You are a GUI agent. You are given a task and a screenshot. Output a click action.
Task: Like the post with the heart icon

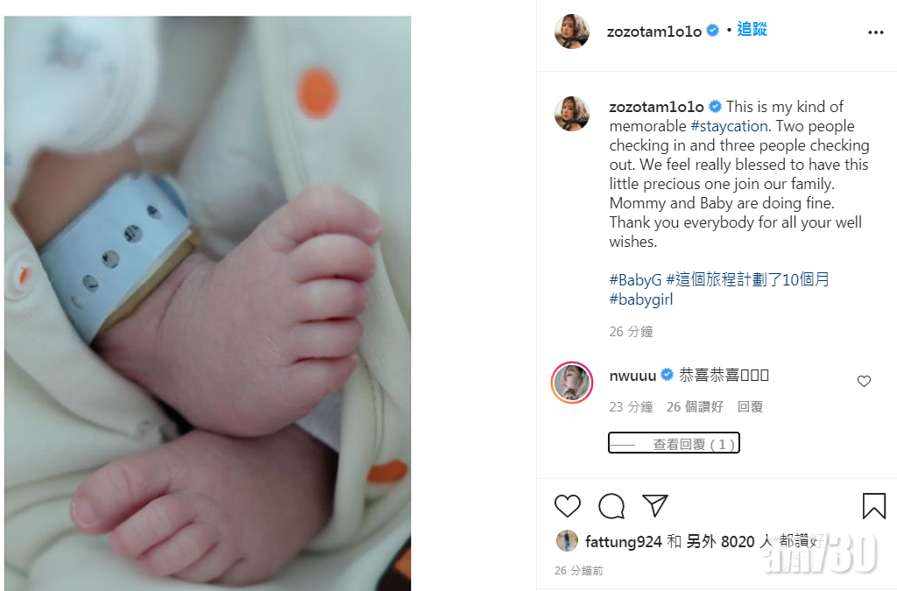[568, 506]
